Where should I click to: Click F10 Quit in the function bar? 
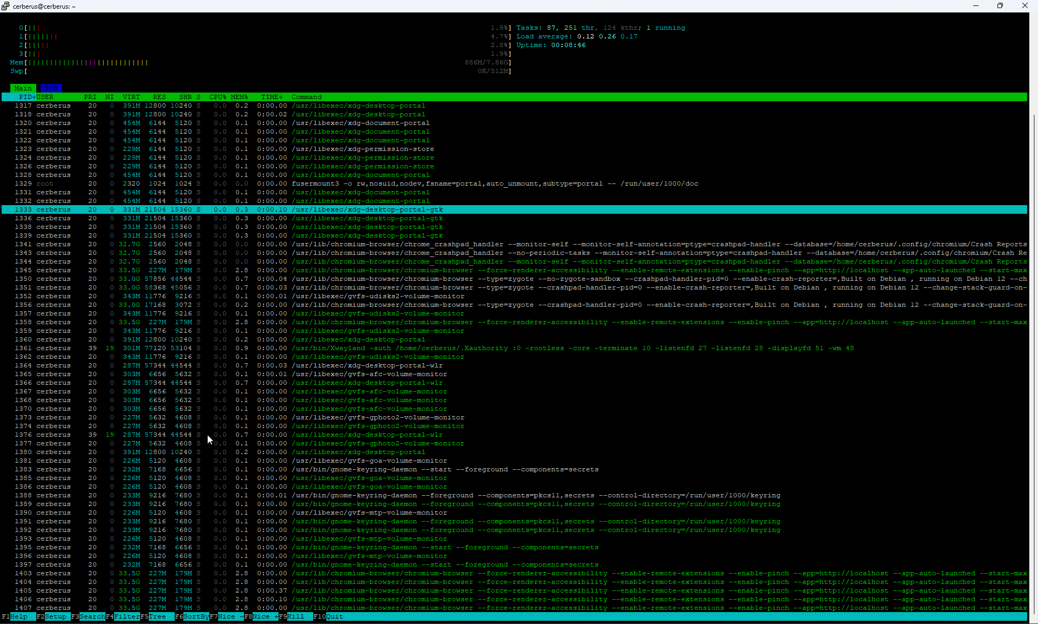coord(328,616)
